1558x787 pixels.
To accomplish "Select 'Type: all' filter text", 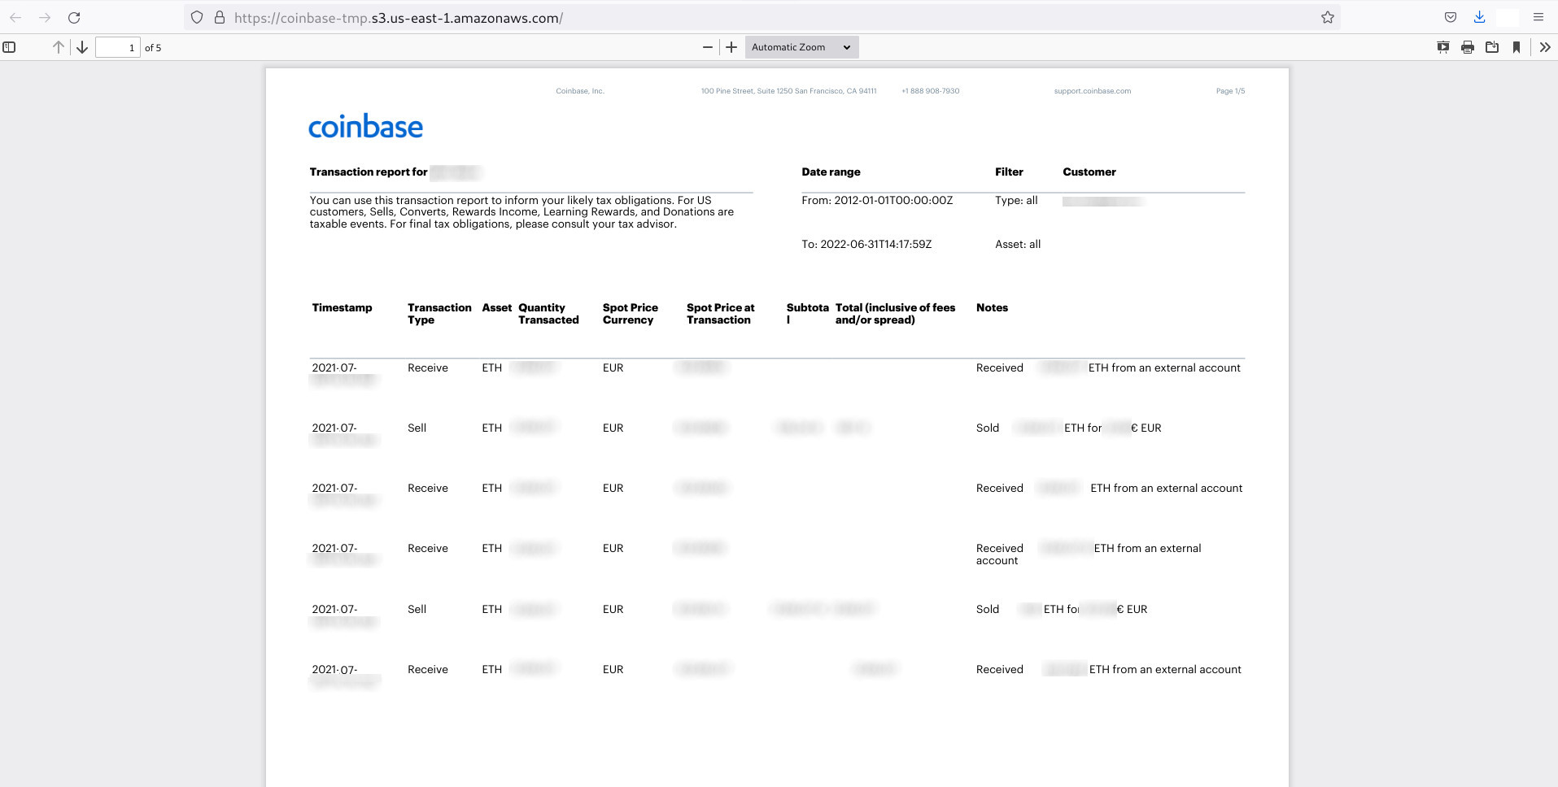I will (1016, 200).
